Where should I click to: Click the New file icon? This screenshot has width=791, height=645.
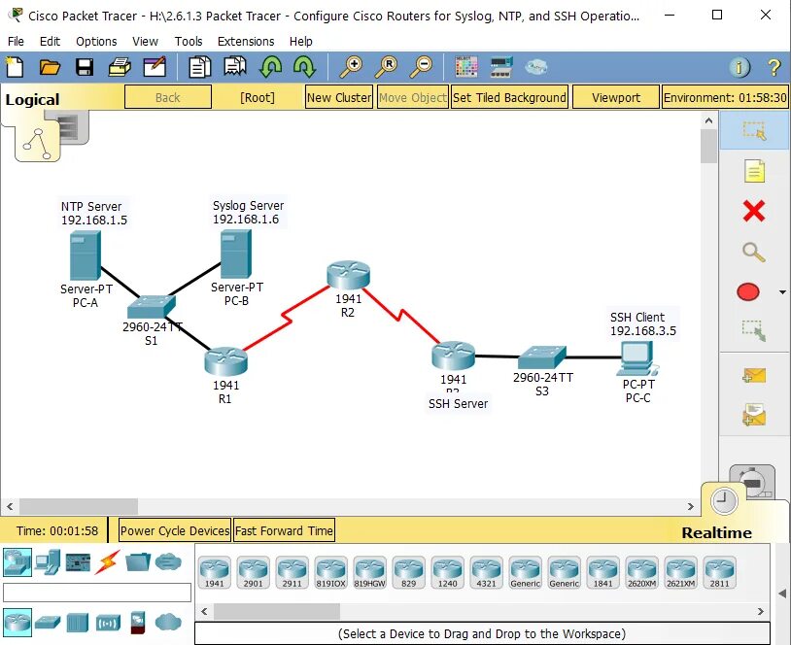[15, 67]
